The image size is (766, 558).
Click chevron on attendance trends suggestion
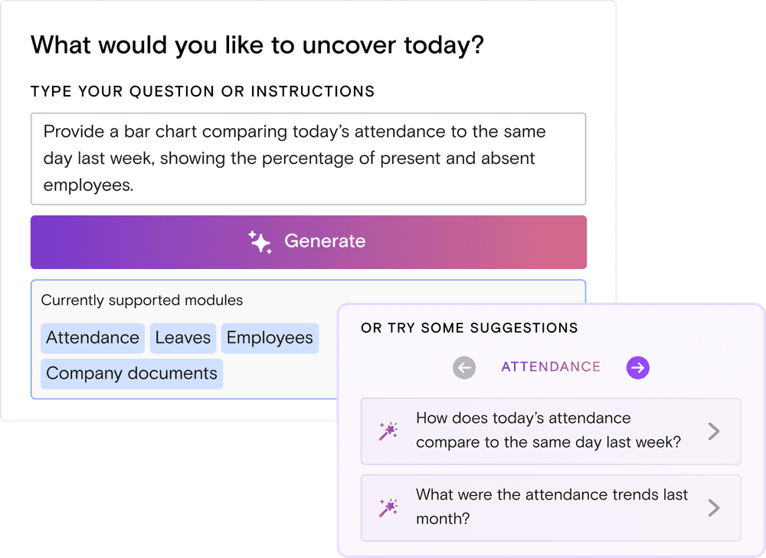(x=714, y=508)
